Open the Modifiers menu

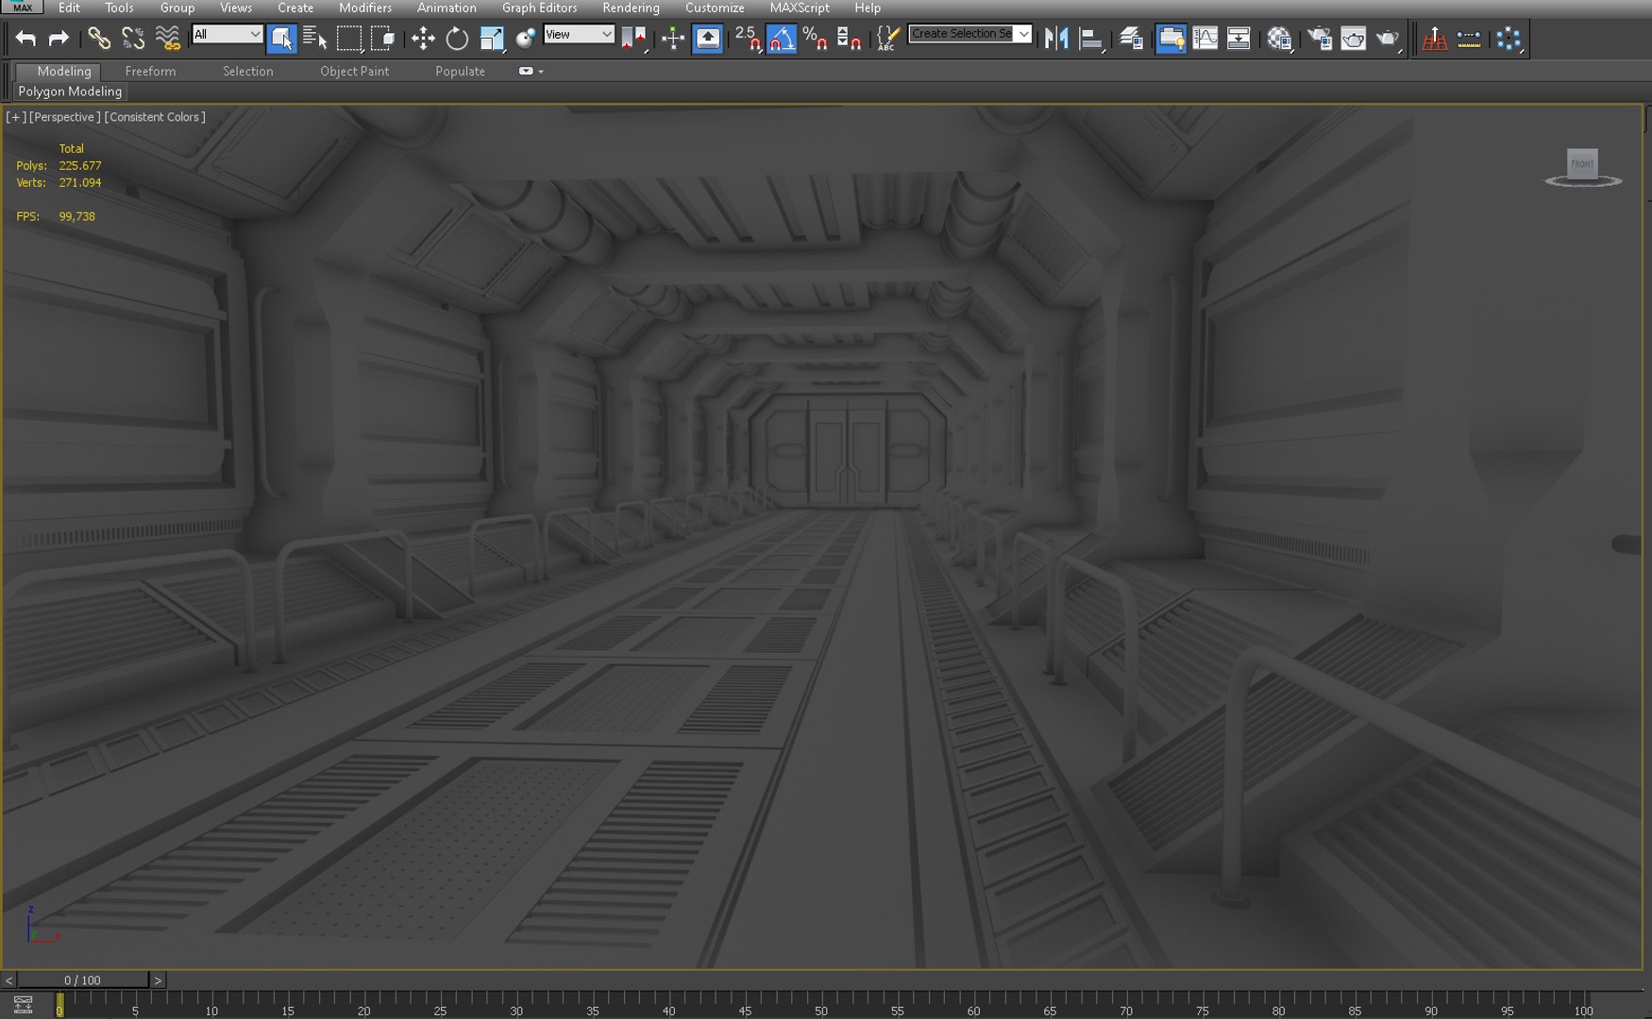[365, 8]
